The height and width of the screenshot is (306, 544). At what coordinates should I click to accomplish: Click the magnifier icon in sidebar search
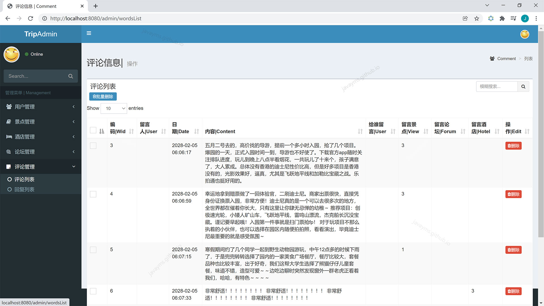point(71,76)
